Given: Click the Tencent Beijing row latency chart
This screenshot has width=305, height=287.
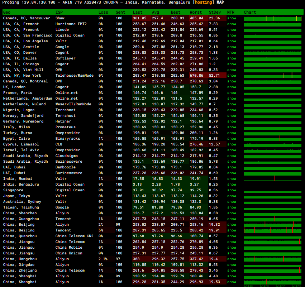Looking at the screenshot, I should click(x=273, y=231).
